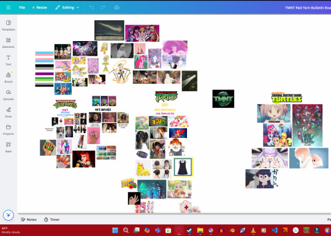Select the Text tool in sidebar
This screenshot has width=331, height=236.
pyautogui.click(x=9, y=60)
